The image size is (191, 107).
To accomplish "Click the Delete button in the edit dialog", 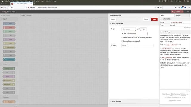I will tap(113, 19).
